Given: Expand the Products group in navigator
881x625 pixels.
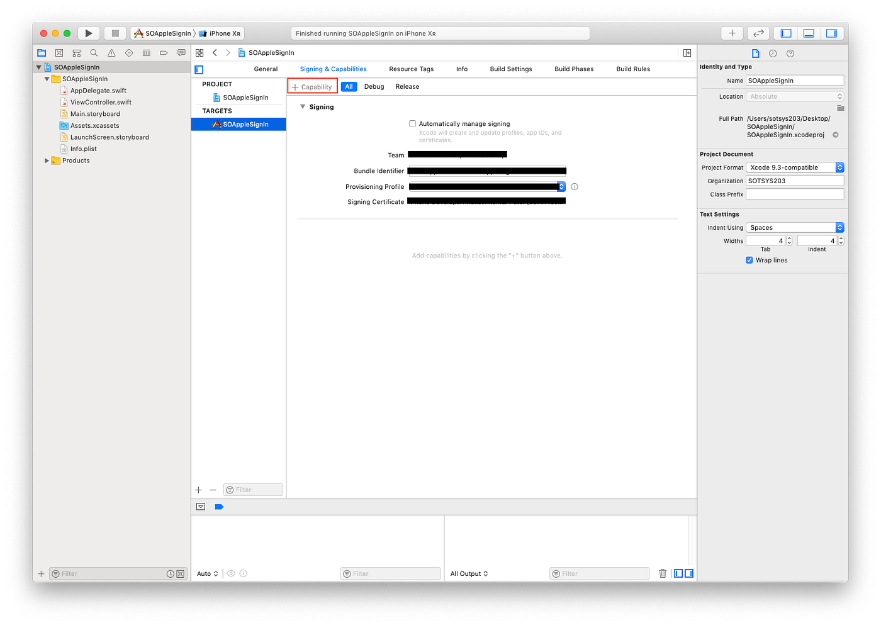Looking at the screenshot, I should pos(46,160).
